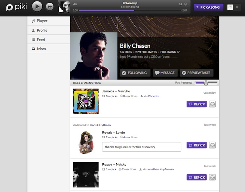245x192 pixels.
Task: Toggle the FOLLOWING button for Billy Chasen
Action: 135,73
